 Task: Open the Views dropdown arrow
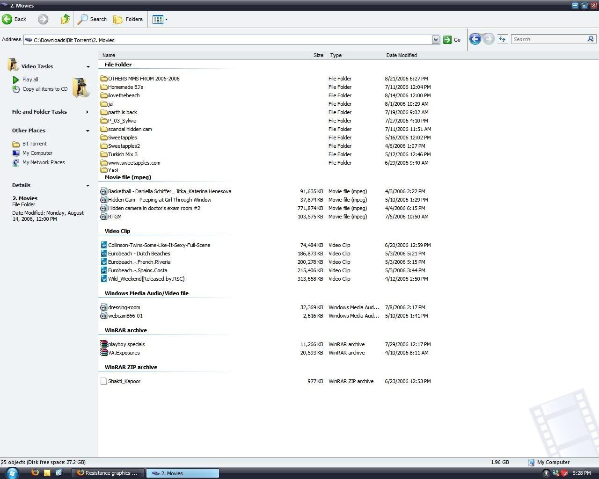[x=166, y=20]
